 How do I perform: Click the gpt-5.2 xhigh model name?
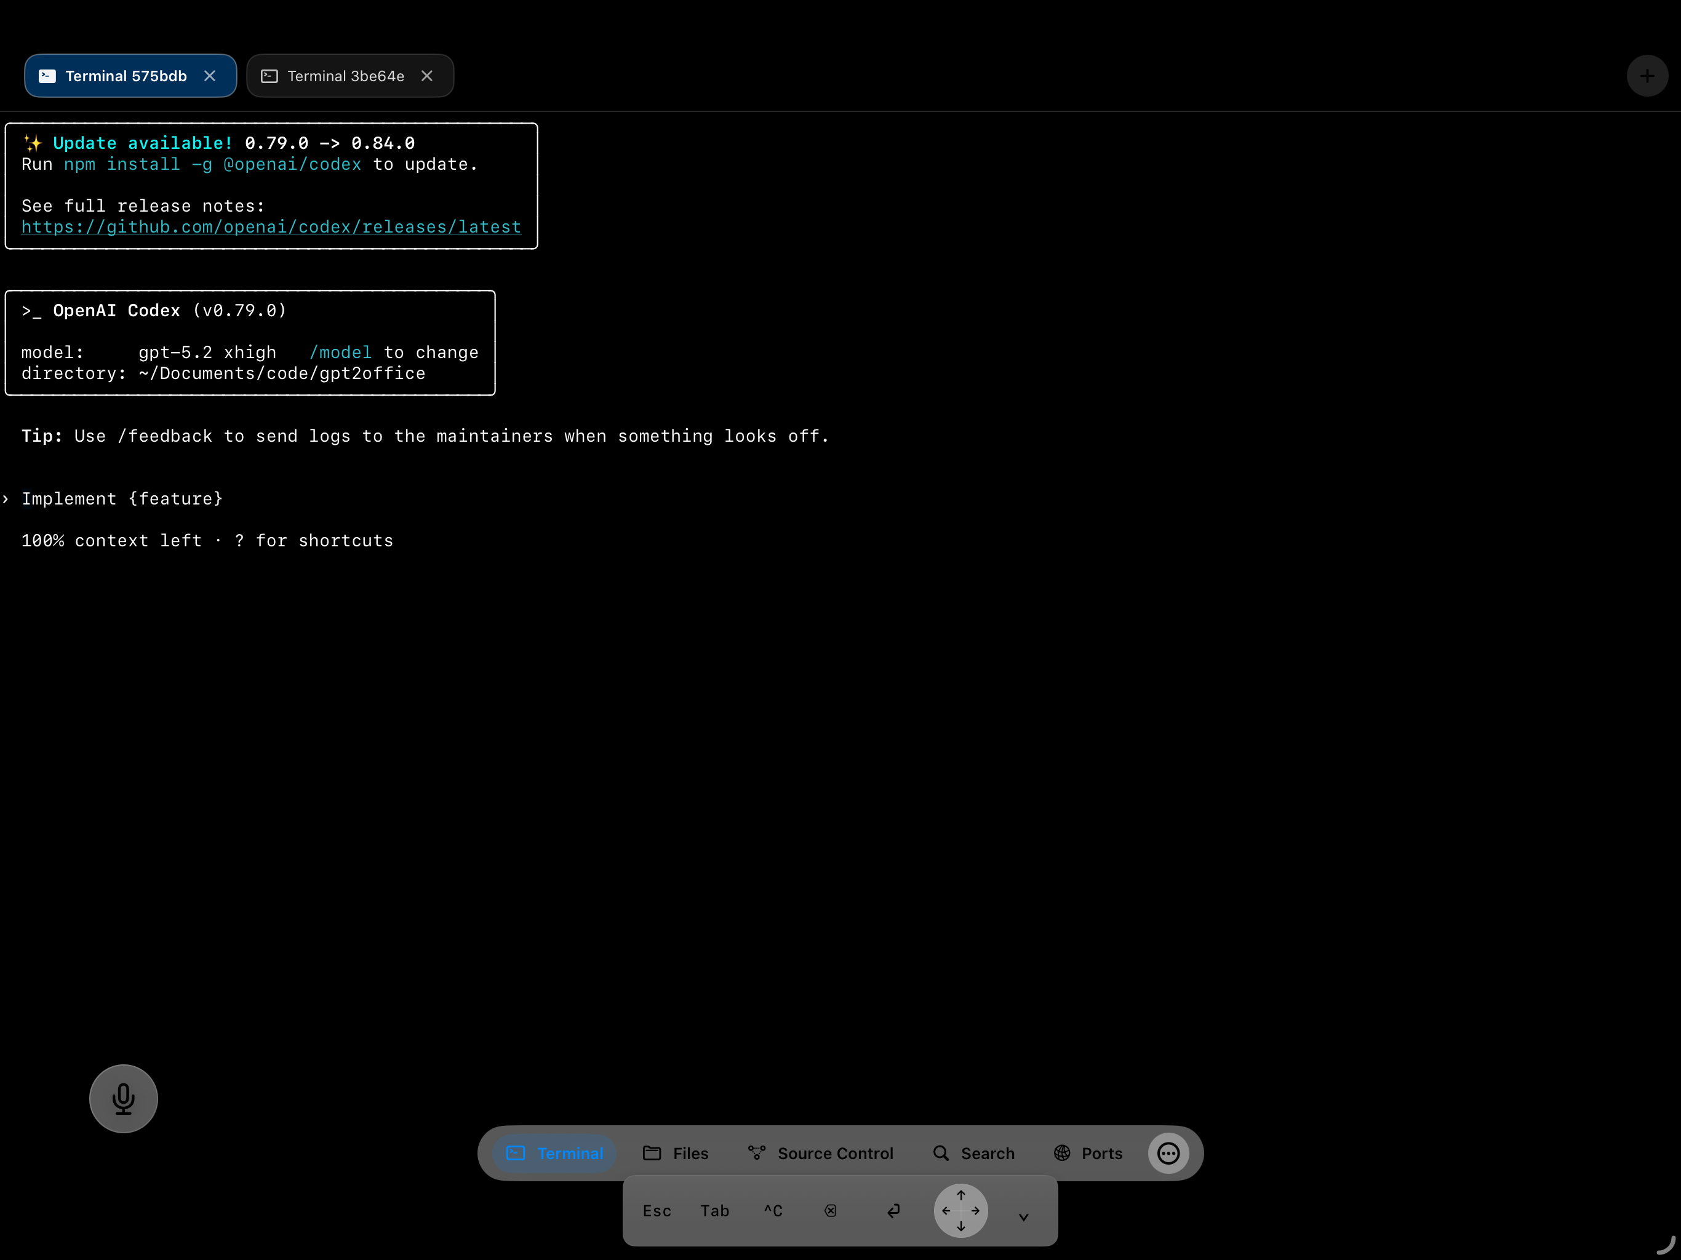pos(207,353)
